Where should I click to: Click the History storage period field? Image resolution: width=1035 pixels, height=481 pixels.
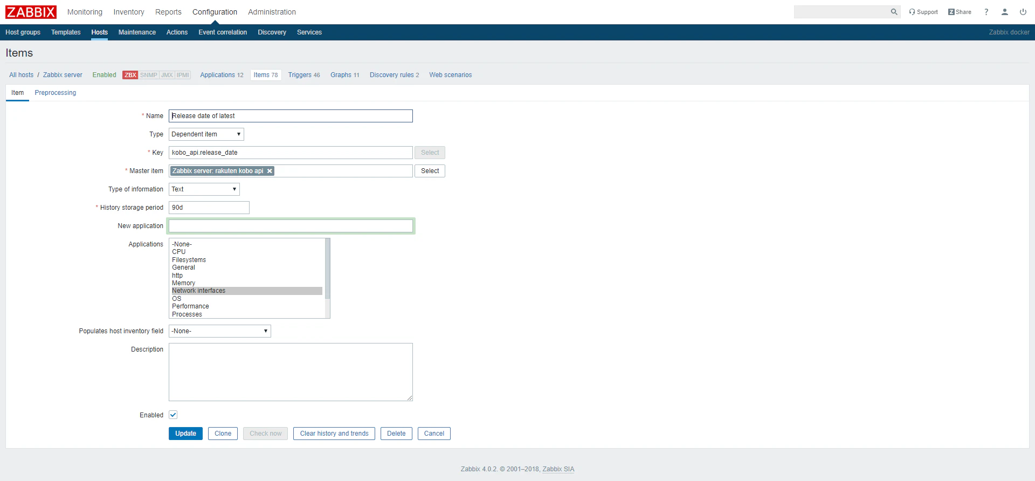(209, 208)
